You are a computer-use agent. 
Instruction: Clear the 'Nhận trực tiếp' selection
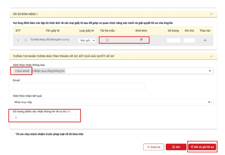(209, 102)
